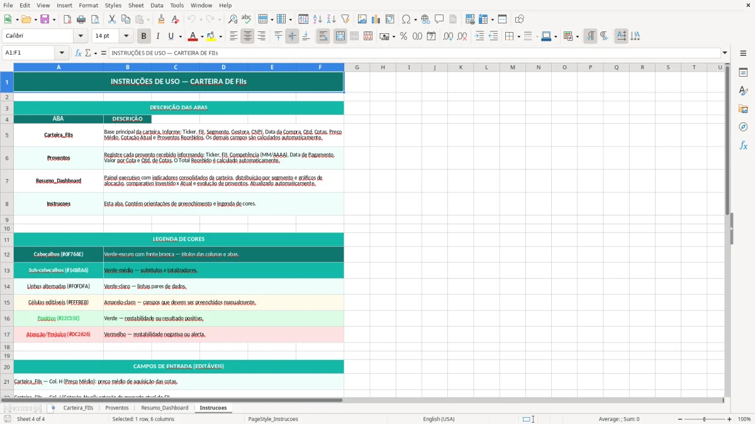The height and width of the screenshot is (424, 755).
Task: Switch to the Proventos sheet tab
Action: [117, 408]
